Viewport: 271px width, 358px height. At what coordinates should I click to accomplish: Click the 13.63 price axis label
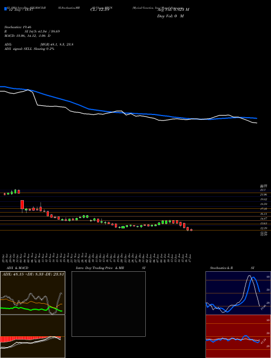tap(263, 223)
